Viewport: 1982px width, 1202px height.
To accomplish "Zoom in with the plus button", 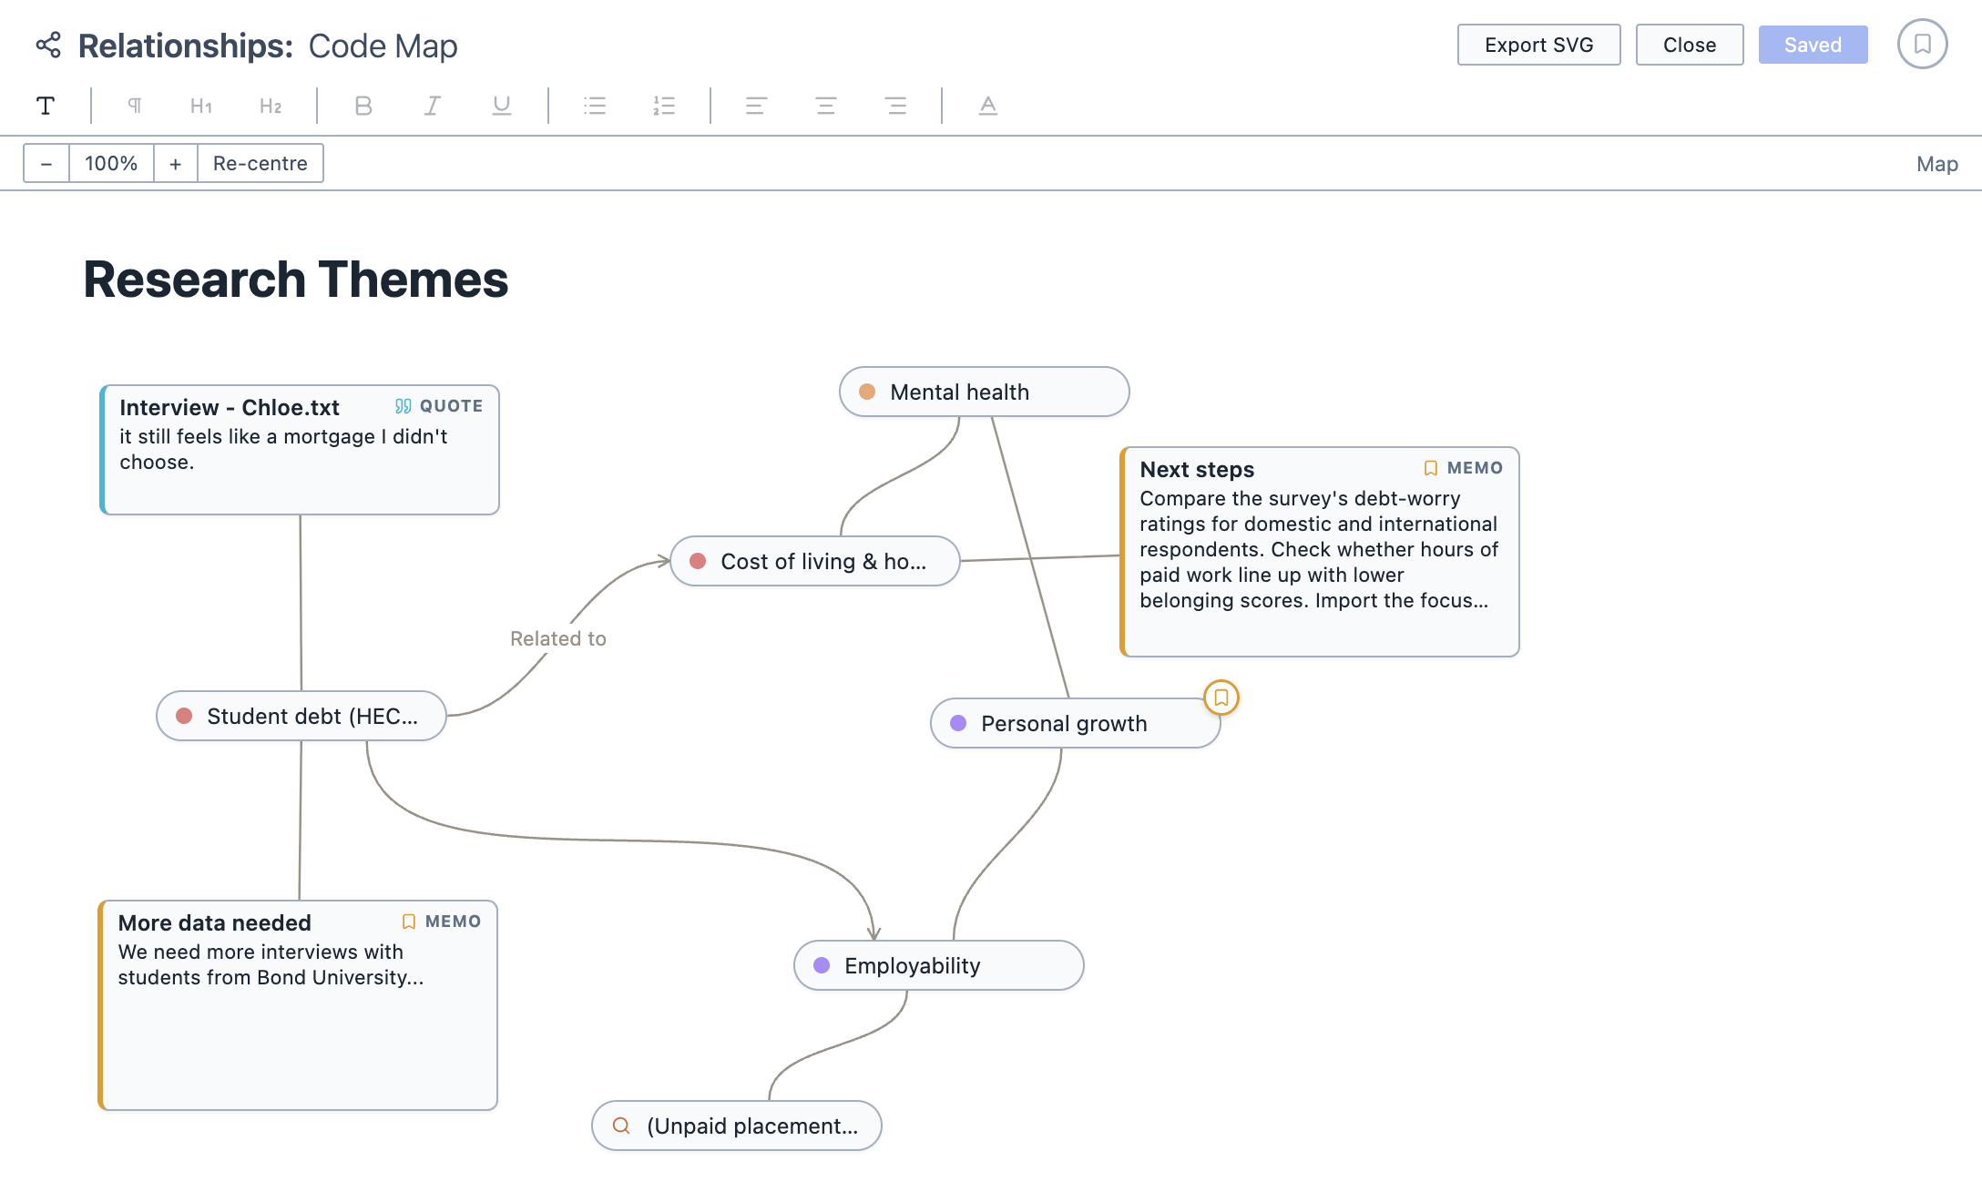I will point(176,163).
